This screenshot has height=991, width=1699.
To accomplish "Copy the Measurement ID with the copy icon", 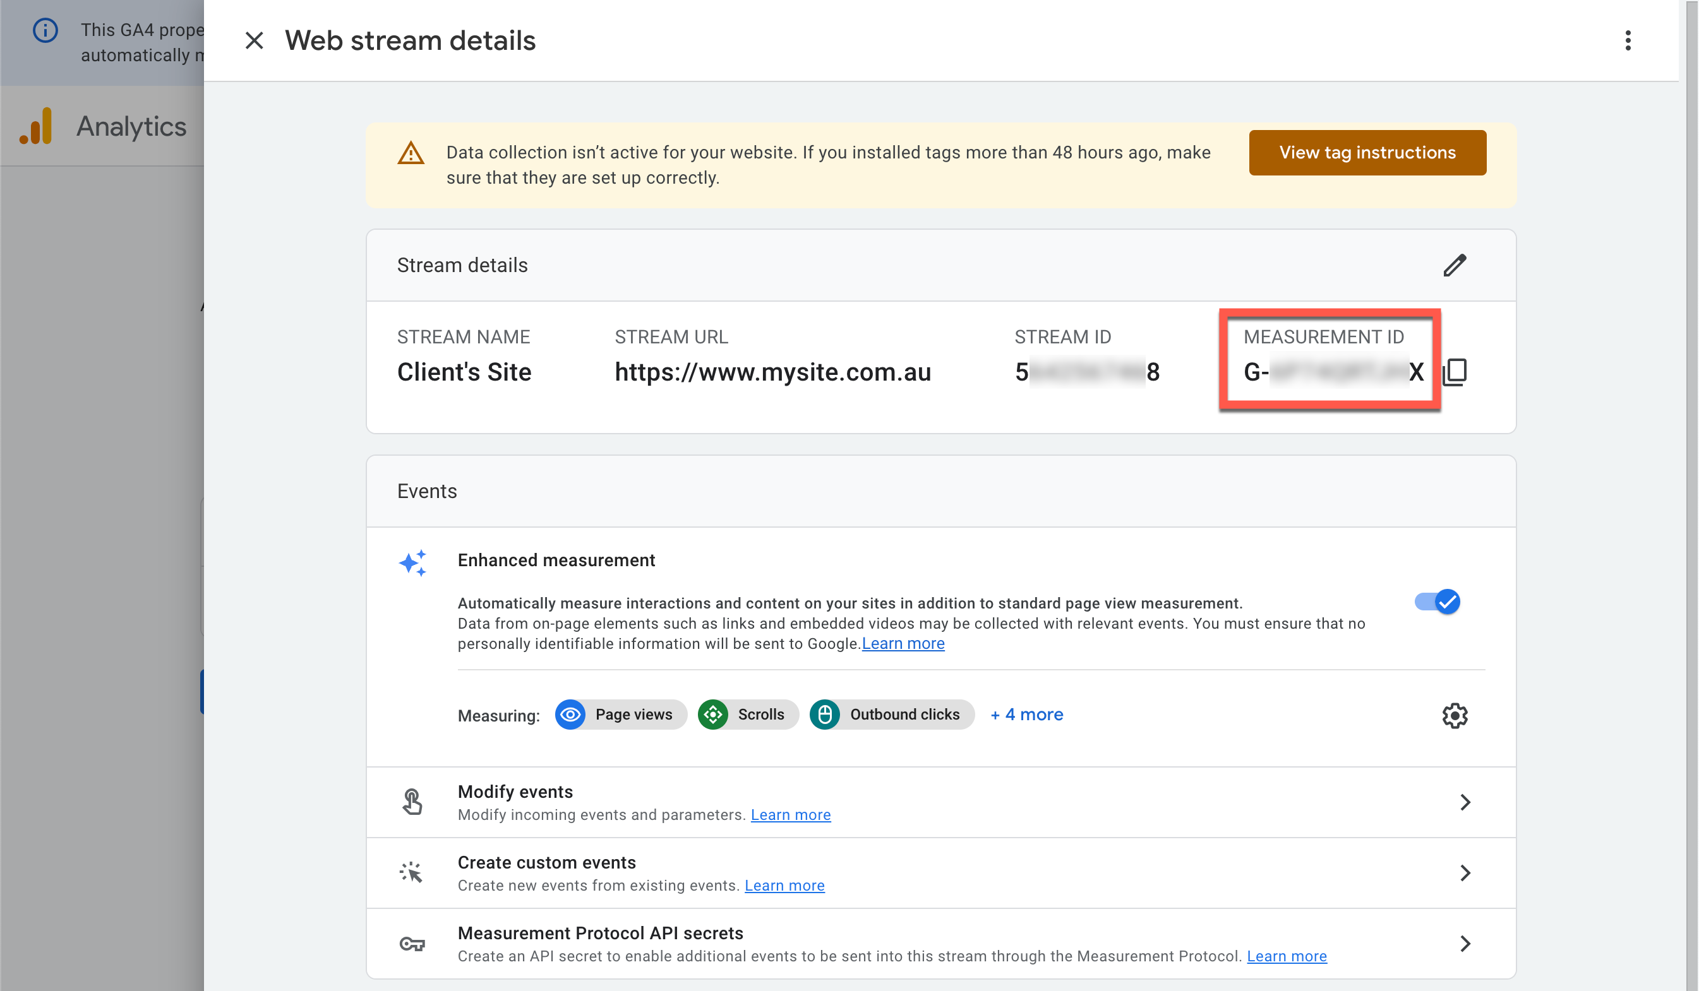I will [1455, 372].
